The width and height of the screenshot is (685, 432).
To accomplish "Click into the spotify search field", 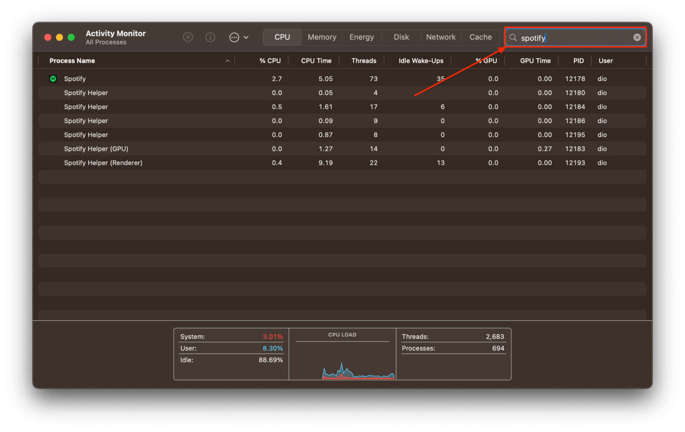I will tap(576, 37).
